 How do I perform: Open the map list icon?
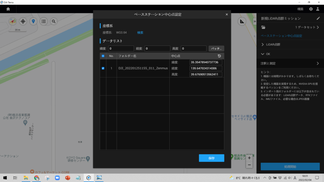click(x=44, y=21)
